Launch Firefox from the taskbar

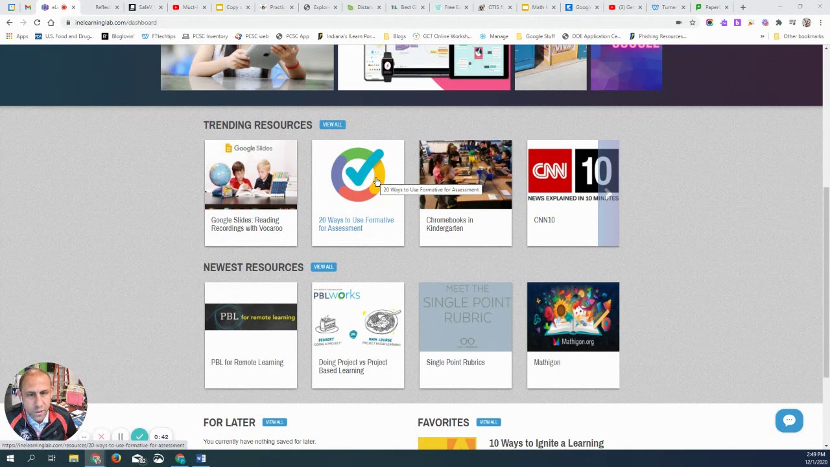116,459
